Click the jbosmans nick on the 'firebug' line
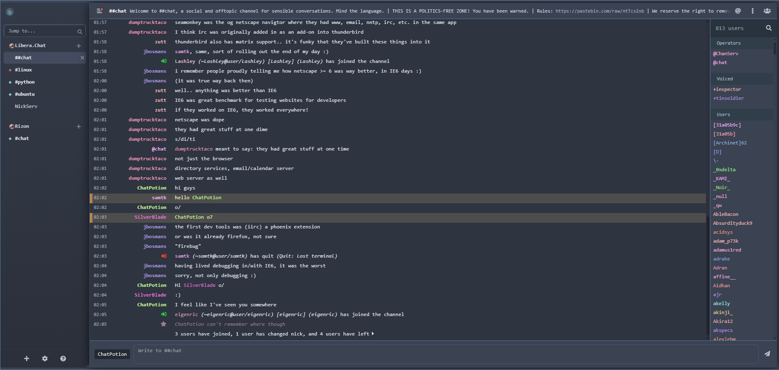The height and width of the screenshot is (370, 779). pos(155,246)
